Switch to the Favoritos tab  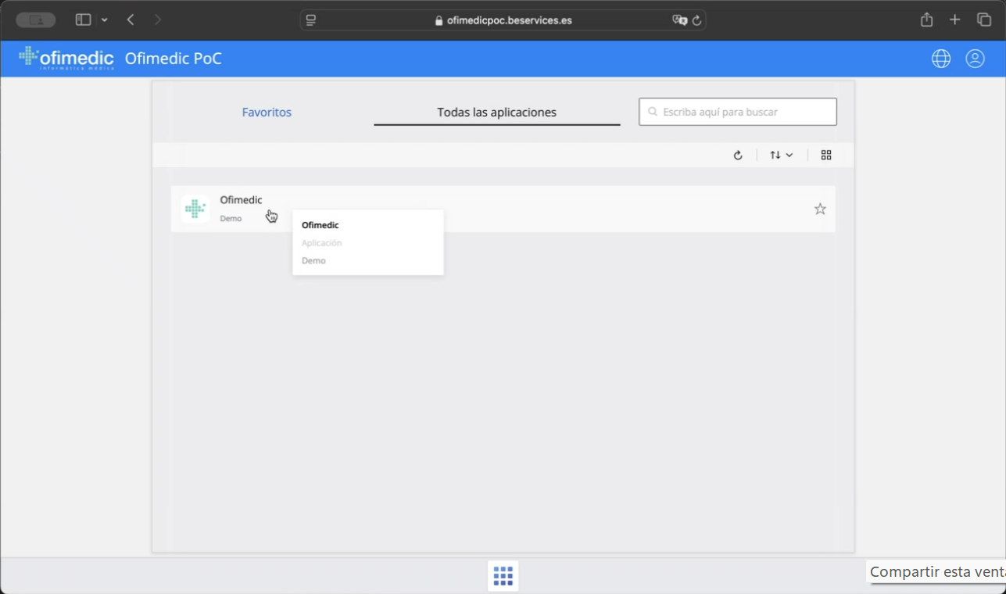click(x=267, y=113)
